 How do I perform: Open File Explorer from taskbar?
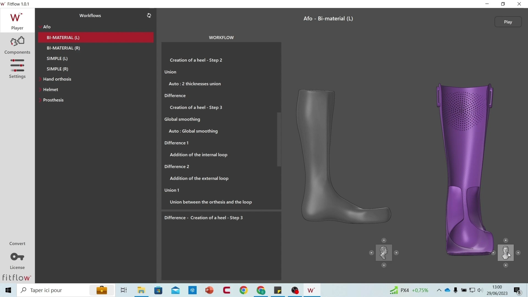point(141,290)
